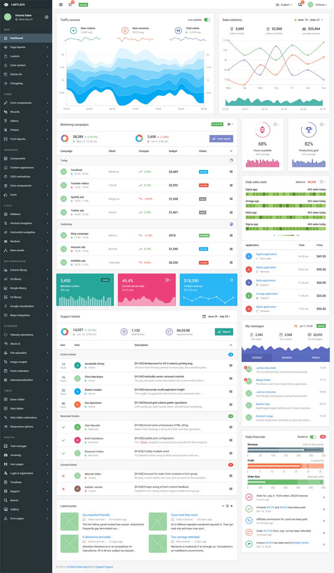Screen dimensions: 334x573
Task: Toggle the sidebar hamburger icon in navbar
Action: point(61,5)
